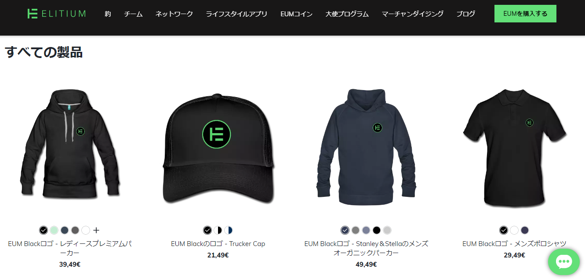The height and width of the screenshot is (279, 585).
Task: Click the Elitium logo in header
Action: (x=56, y=14)
